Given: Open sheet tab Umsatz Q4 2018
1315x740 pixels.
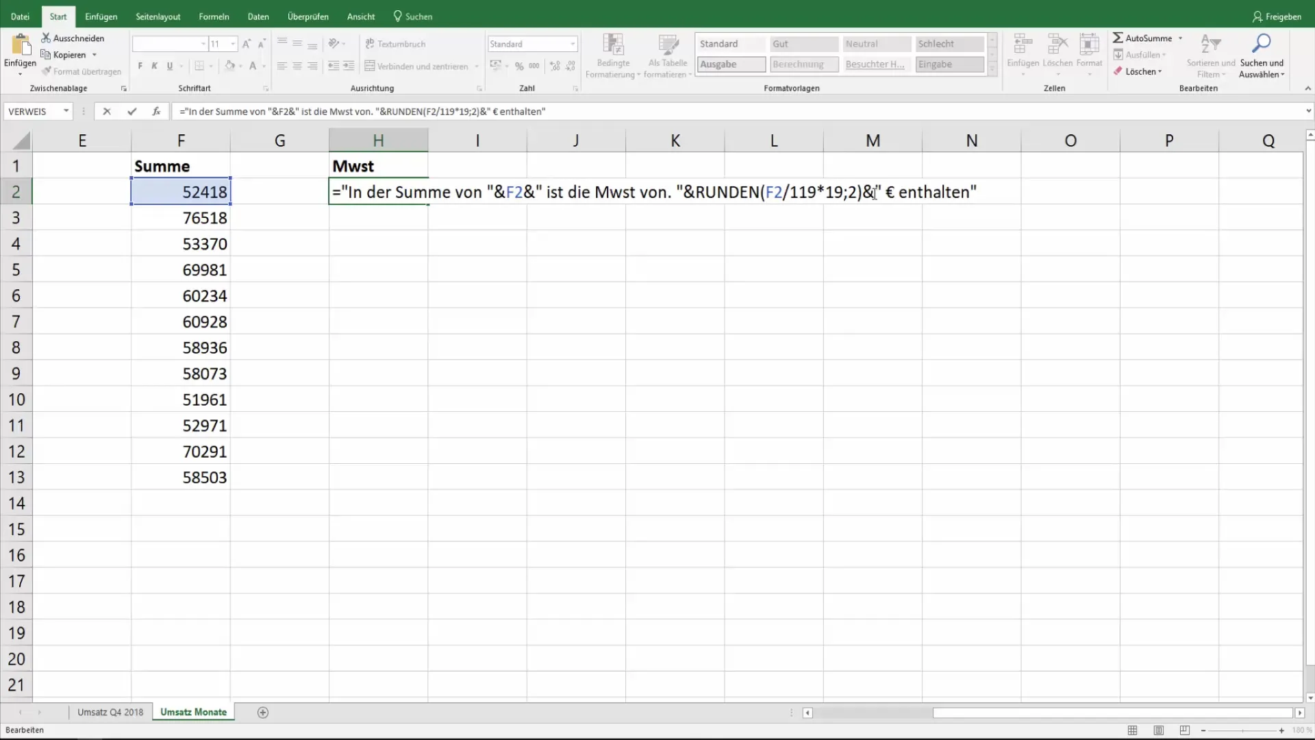Looking at the screenshot, I should 110,713.
